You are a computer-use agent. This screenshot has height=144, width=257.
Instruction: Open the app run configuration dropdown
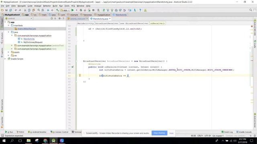tap(65, 10)
